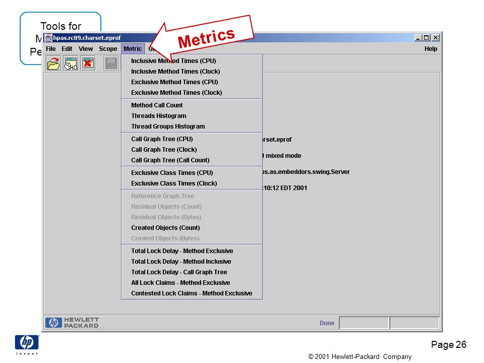Click disabled Reference Graph Tree entry
Screen dimensions: 484x363
pos(192,196)
